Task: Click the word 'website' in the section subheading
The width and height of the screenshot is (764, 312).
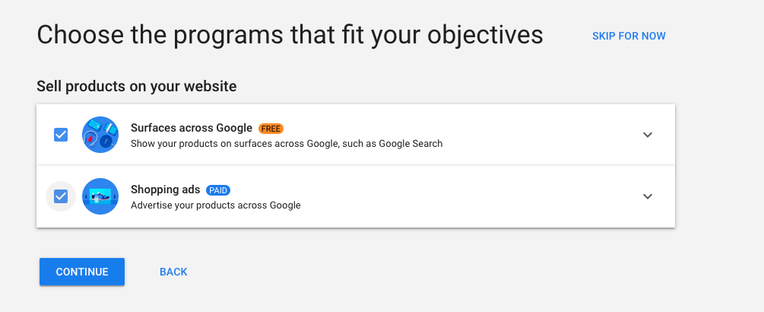Action: (x=211, y=86)
